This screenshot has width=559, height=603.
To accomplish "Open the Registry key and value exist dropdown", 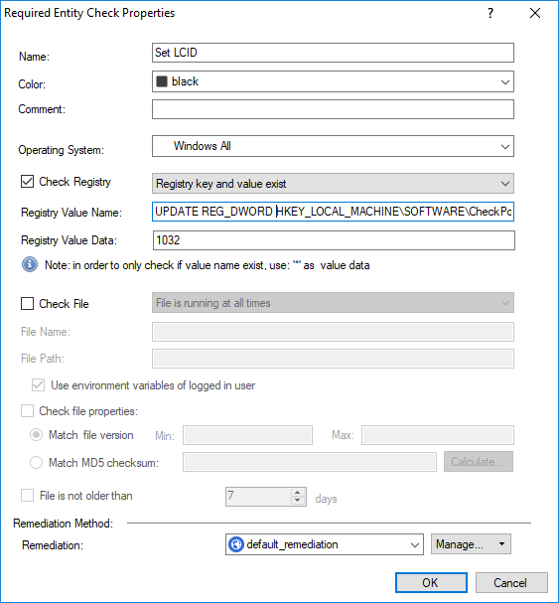I will coord(333,184).
